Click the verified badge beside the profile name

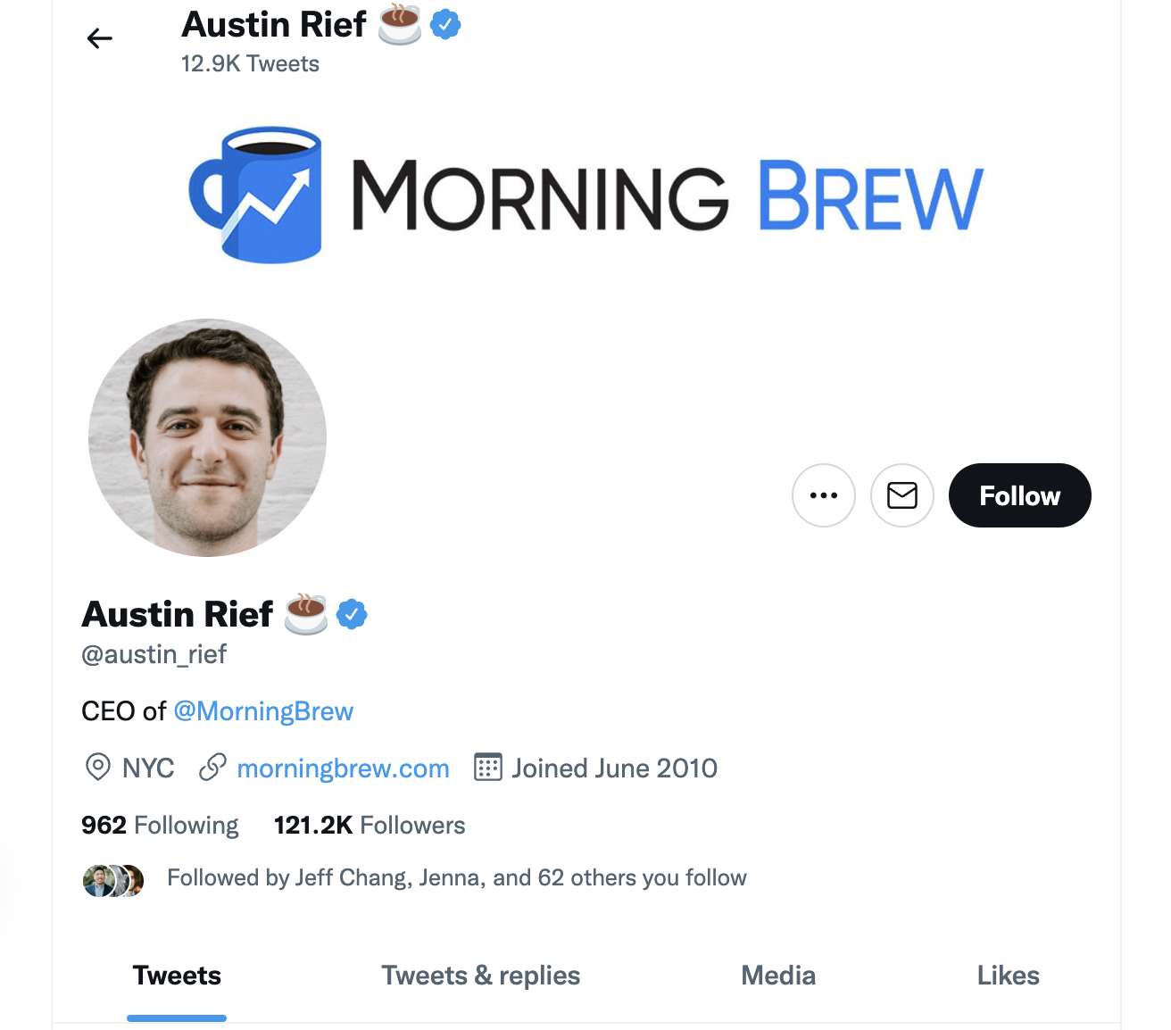point(352,614)
